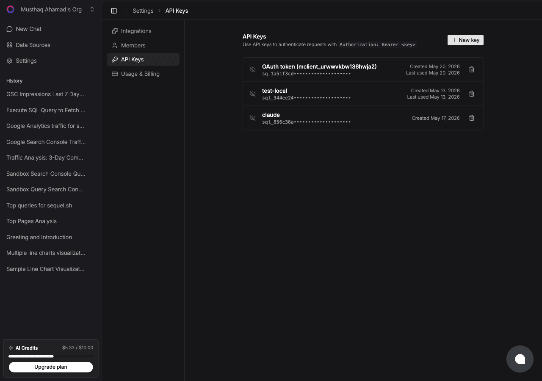542x381 pixels.
Task: Select the API Keys settings tab
Action: 143,59
